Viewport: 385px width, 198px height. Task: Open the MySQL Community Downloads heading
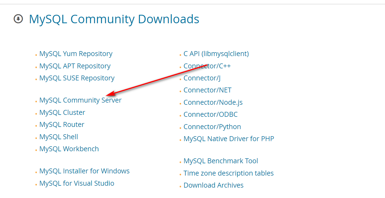[x=114, y=19]
